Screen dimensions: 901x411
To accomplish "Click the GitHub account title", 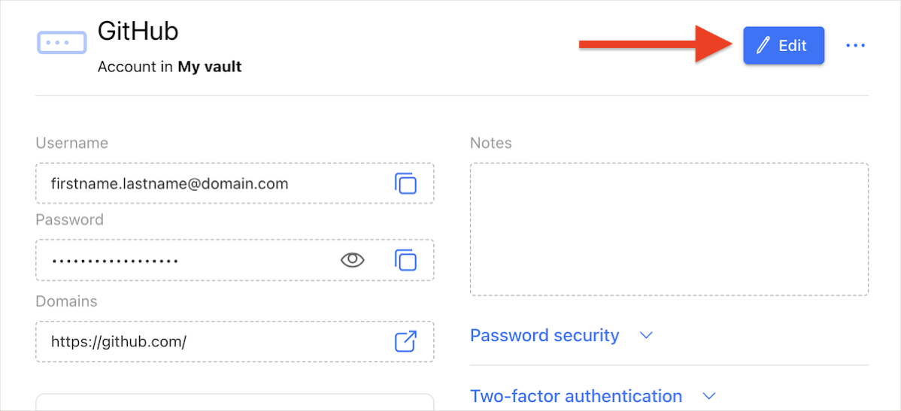I will point(138,30).
